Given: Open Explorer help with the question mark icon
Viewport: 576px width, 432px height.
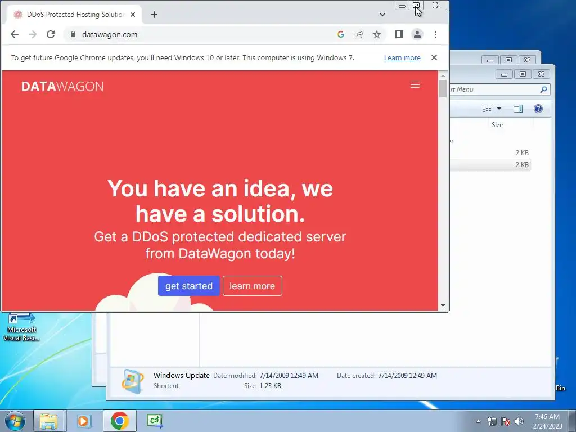Looking at the screenshot, I should tap(538, 109).
